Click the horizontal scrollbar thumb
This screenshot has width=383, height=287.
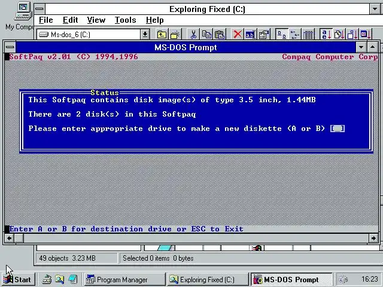(19, 238)
